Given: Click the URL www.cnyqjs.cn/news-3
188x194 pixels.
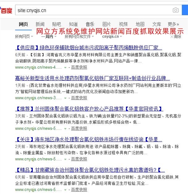Looking at the screenshot, I should coord(38,98).
